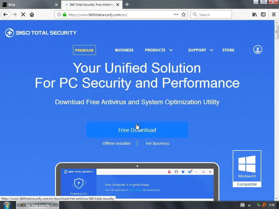This screenshot has width=279, height=209.
Task: Select the 360 Total Security browser tab
Action: tap(92, 5)
